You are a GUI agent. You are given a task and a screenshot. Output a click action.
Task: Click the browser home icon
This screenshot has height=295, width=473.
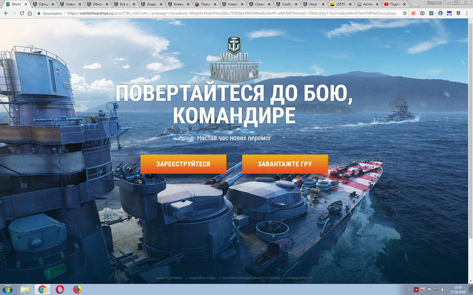click(30, 13)
